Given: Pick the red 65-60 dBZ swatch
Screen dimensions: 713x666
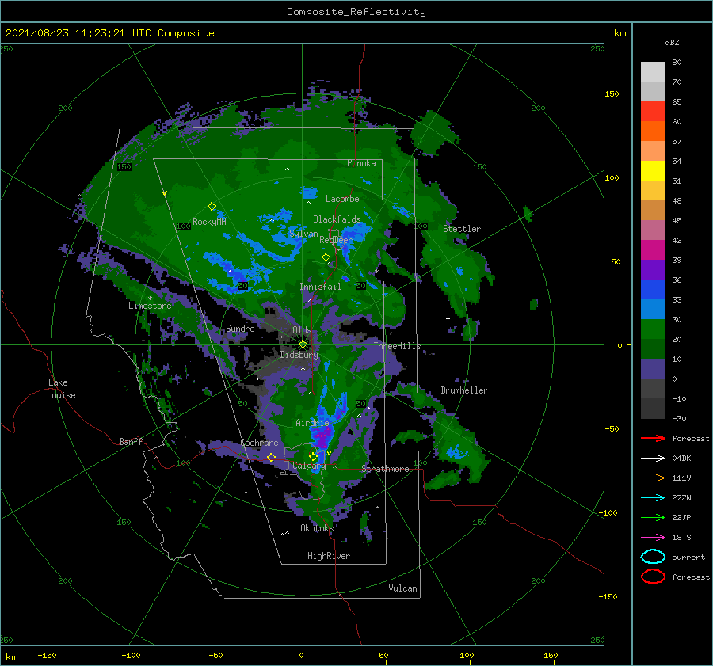Looking at the screenshot, I should pos(653,111).
